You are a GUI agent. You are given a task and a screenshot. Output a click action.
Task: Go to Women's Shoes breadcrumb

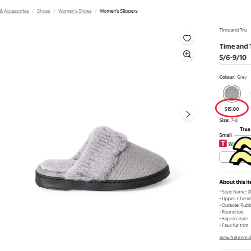click(75, 11)
